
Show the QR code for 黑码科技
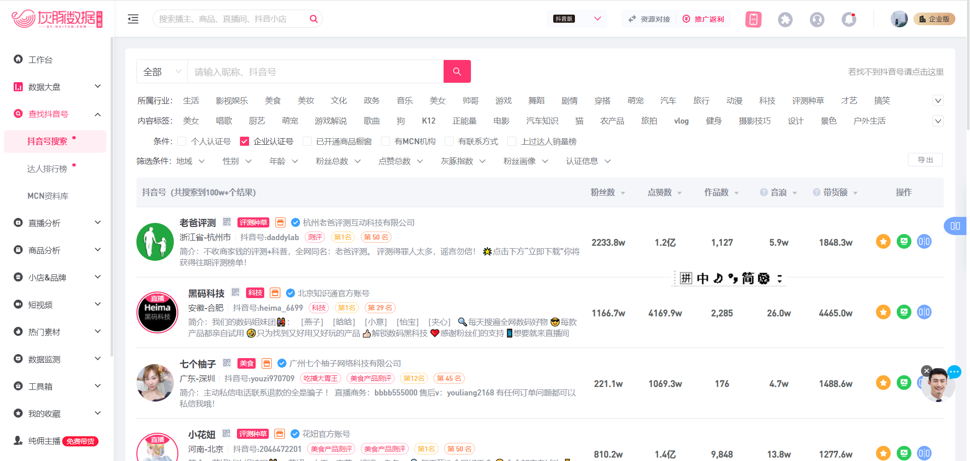click(x=235, y=293)
